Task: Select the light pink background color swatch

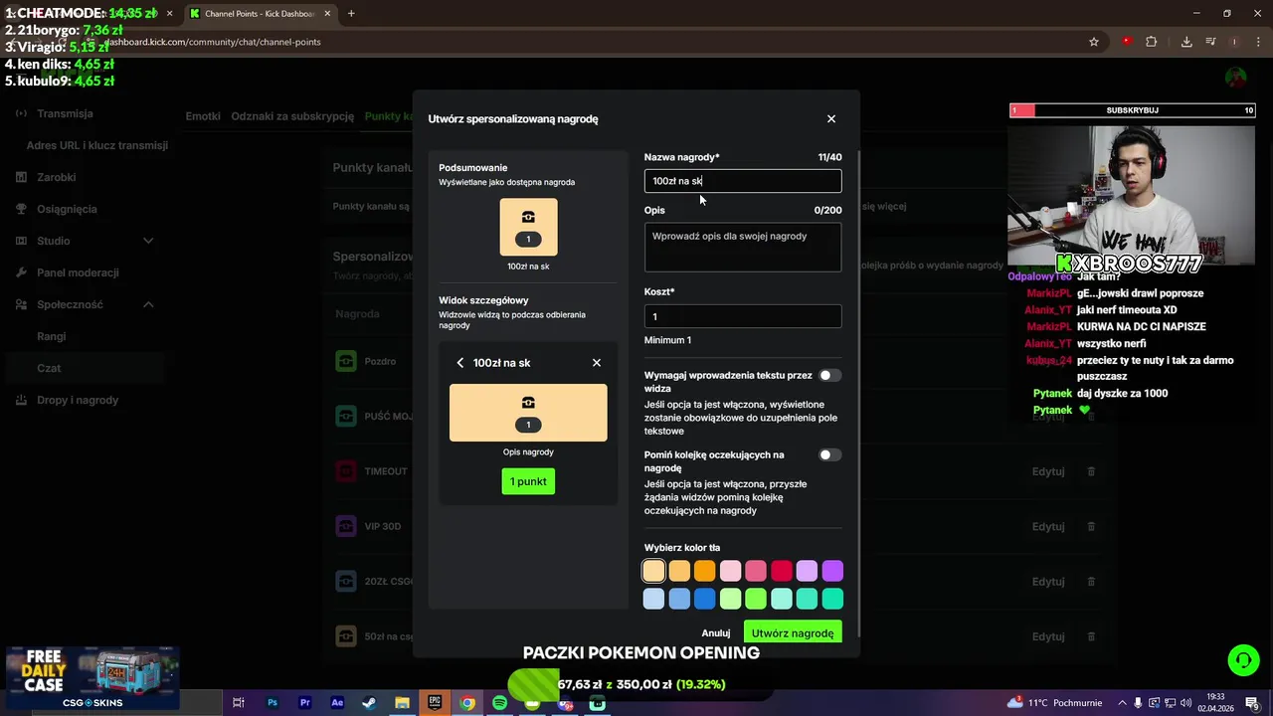Action: coord(730,571)
